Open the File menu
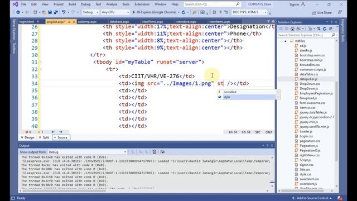Viewport: 357px width, 201px height. [23, 4]
